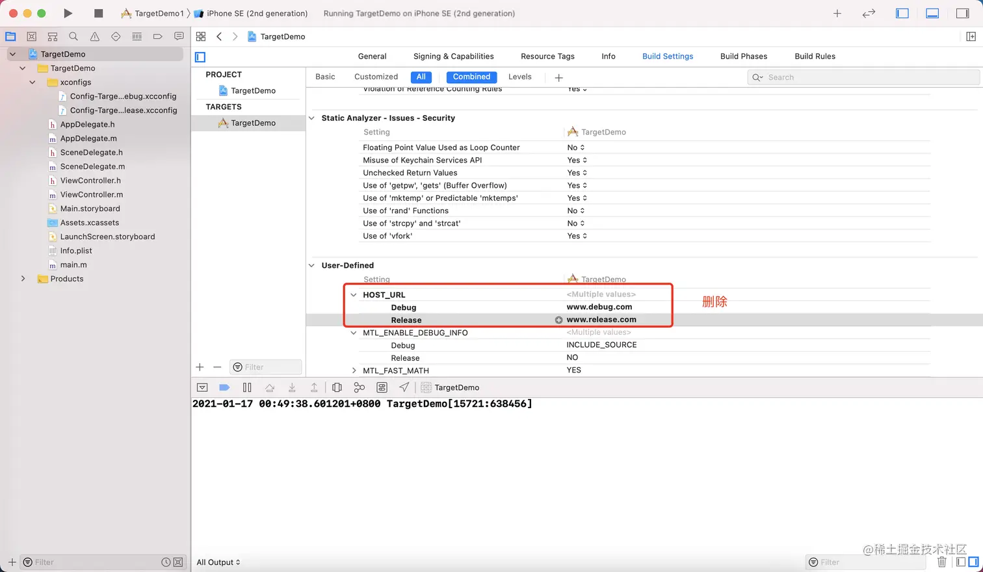The image size is (983, 572).
Task: Toggle the right inspector panel
Action: [x=963, y=13]
